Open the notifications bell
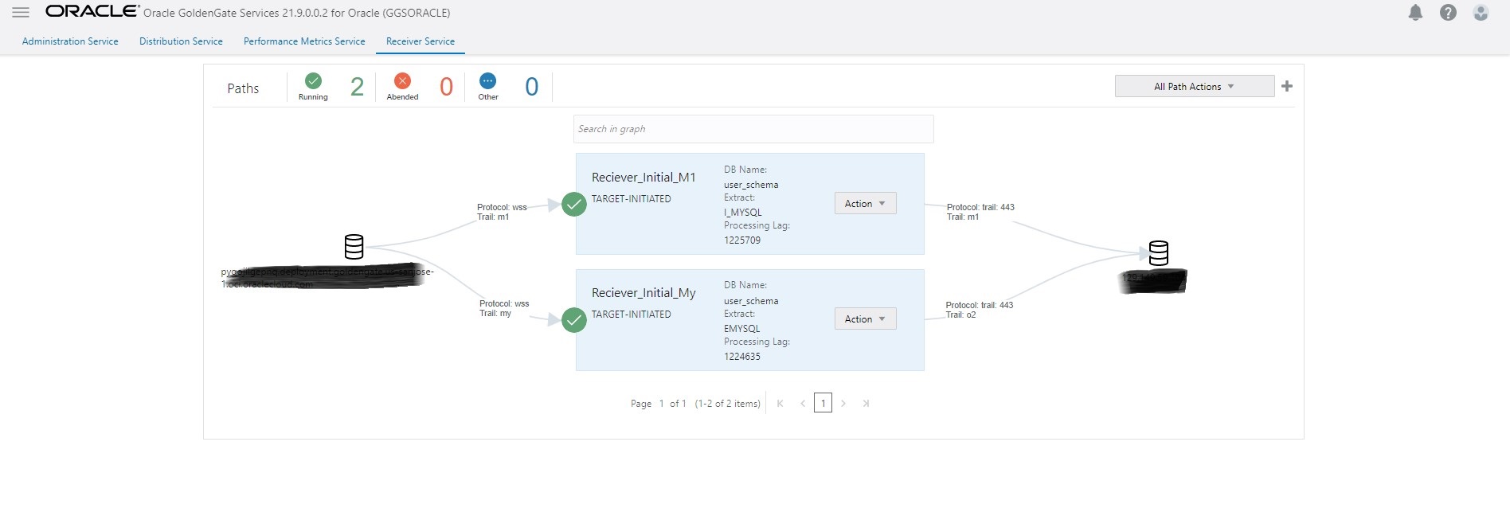The image size is (1510, 512). click(1415, 13)
